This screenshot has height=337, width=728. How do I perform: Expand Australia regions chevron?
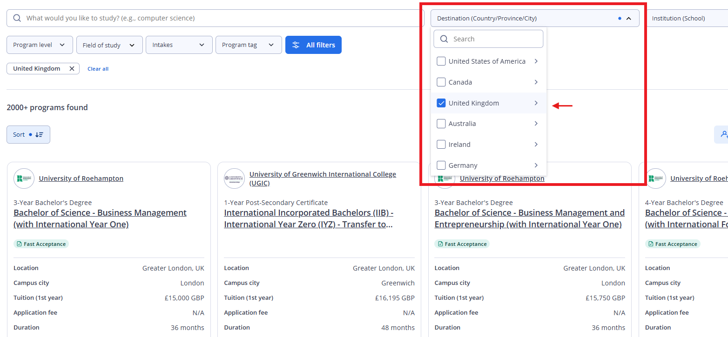click(x=536, y=124)
